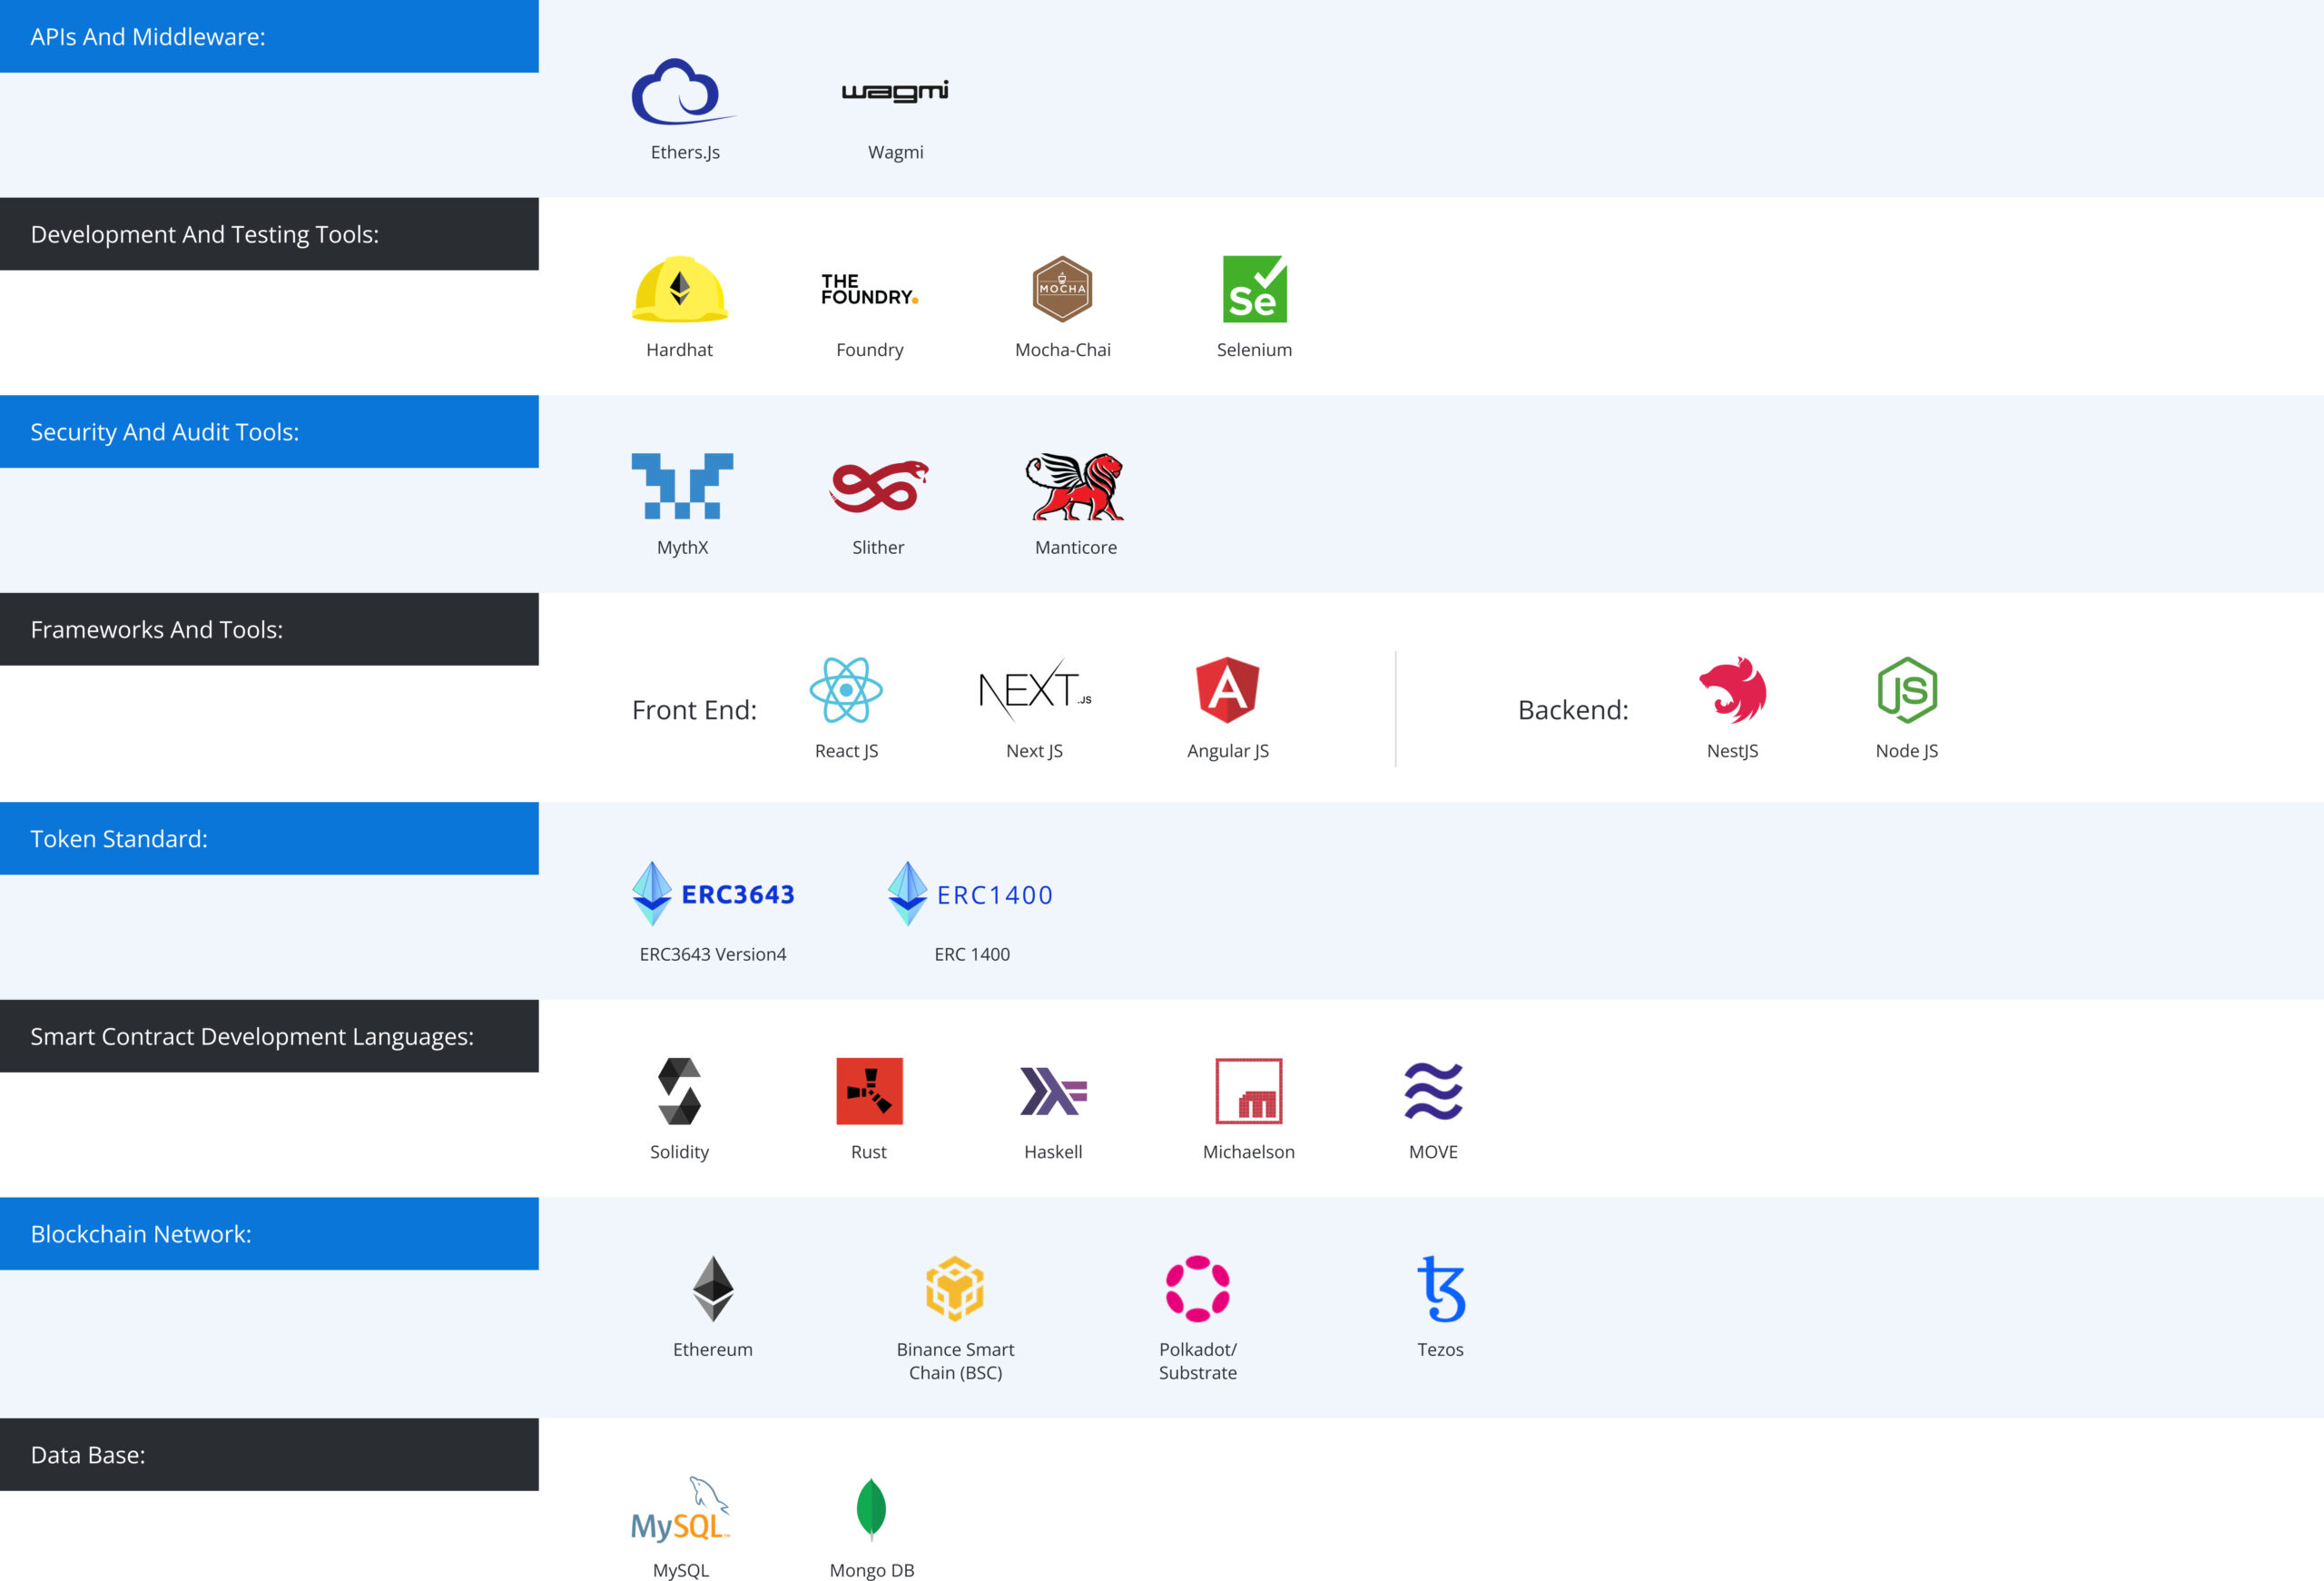
Task: Click the "Tezos" caption text
Action: [1441, 1350]
